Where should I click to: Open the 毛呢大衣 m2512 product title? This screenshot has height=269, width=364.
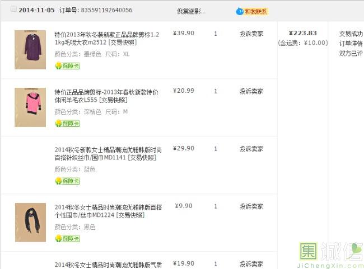point(106,38)
